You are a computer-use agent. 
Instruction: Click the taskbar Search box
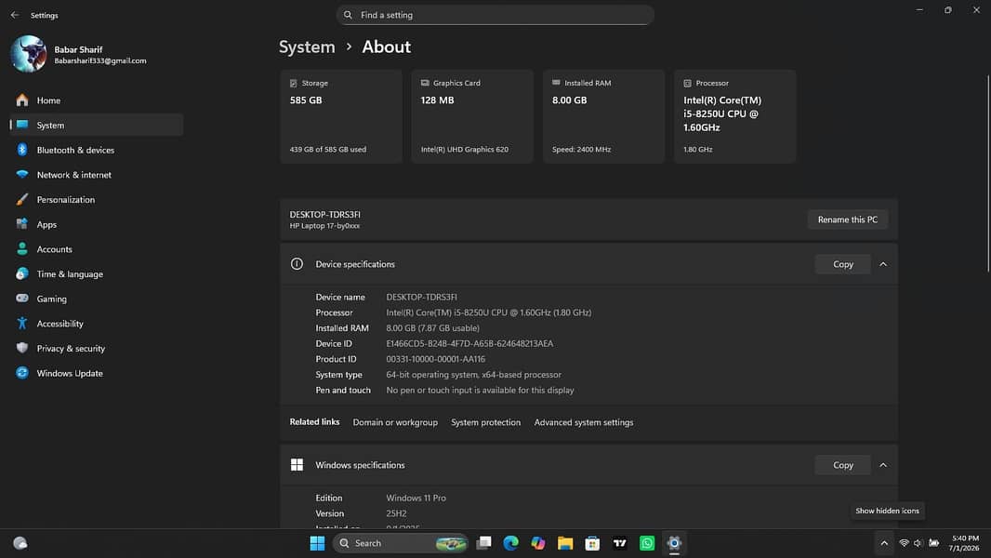(400, 543)
